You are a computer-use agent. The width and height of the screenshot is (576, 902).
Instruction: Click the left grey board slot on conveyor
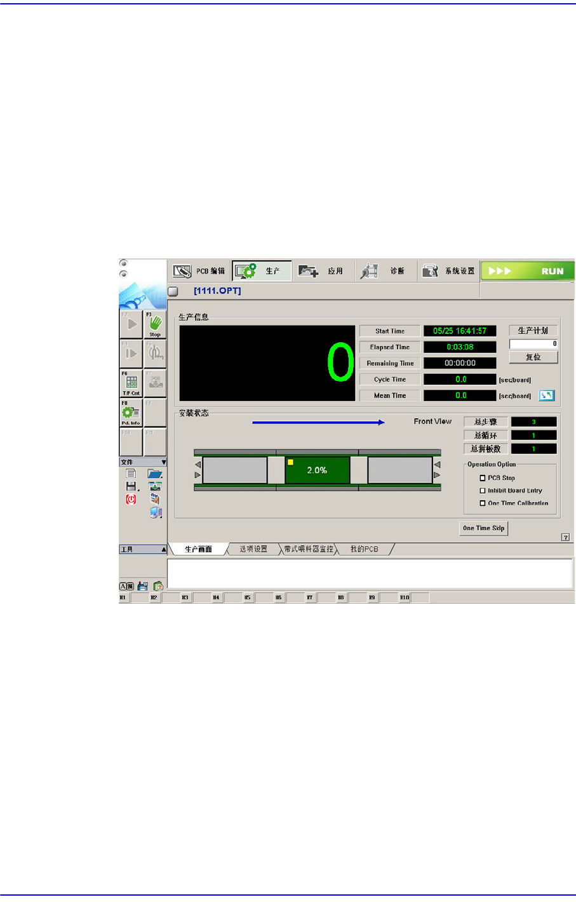coord(235,470)
